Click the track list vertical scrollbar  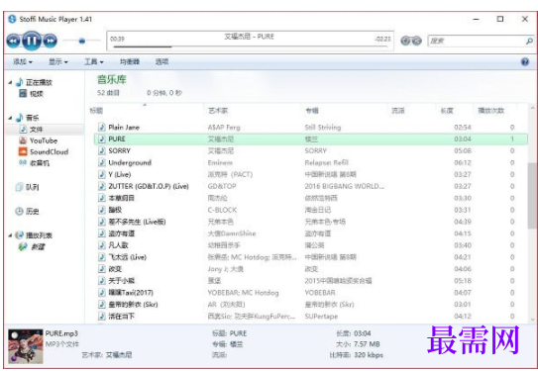(532, 196)
